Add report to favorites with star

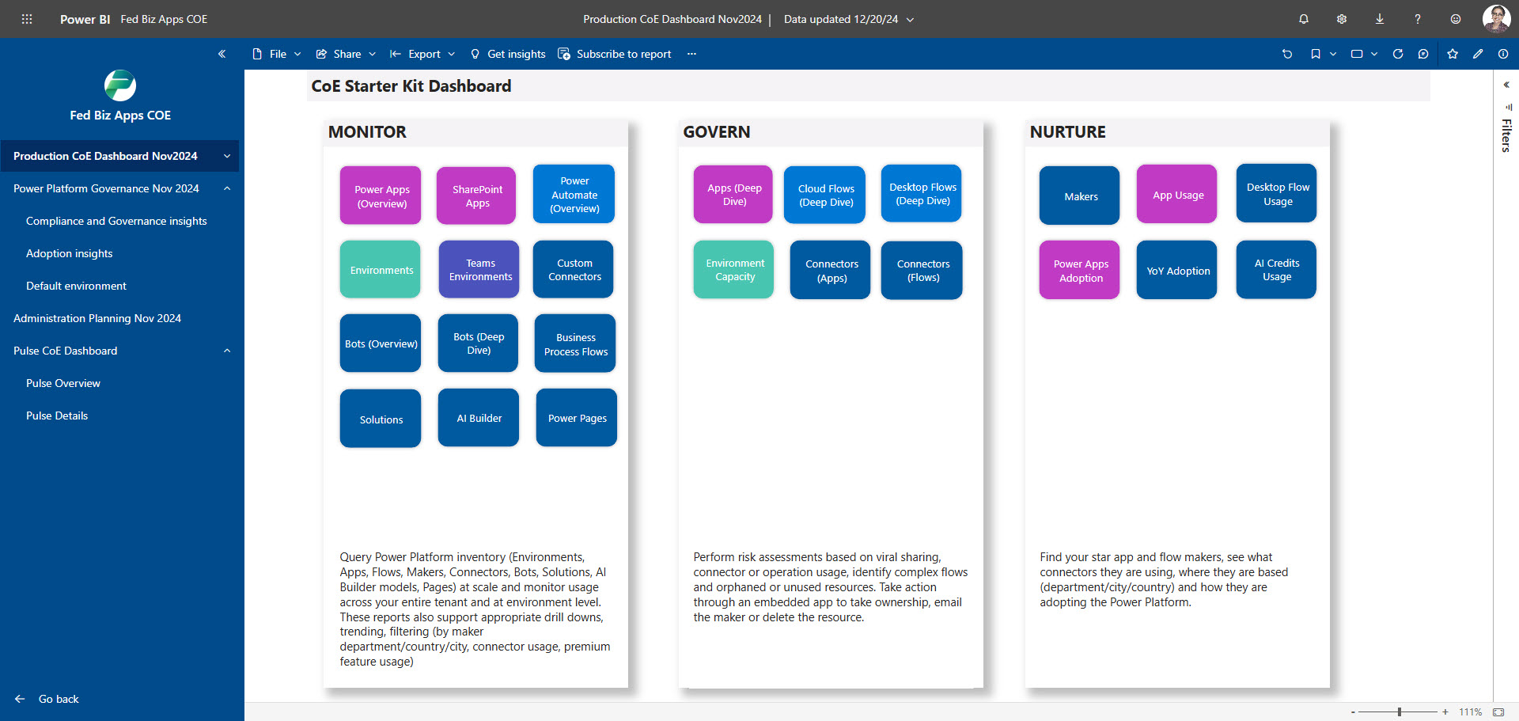1453,54
